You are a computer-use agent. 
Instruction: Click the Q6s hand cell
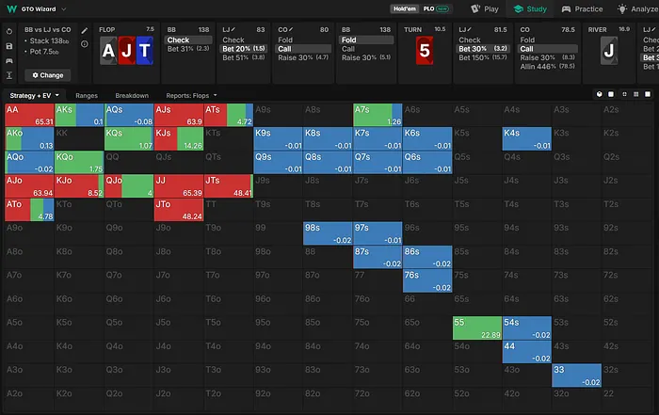427,163
